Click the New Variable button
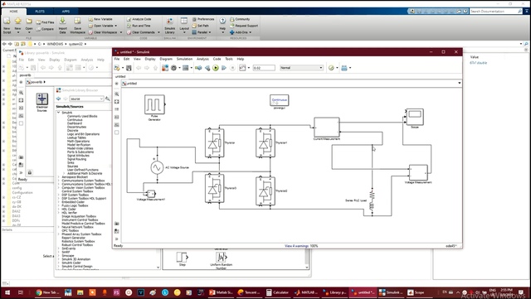The width and height of the screenshot is (531, 299). [100, 19]
